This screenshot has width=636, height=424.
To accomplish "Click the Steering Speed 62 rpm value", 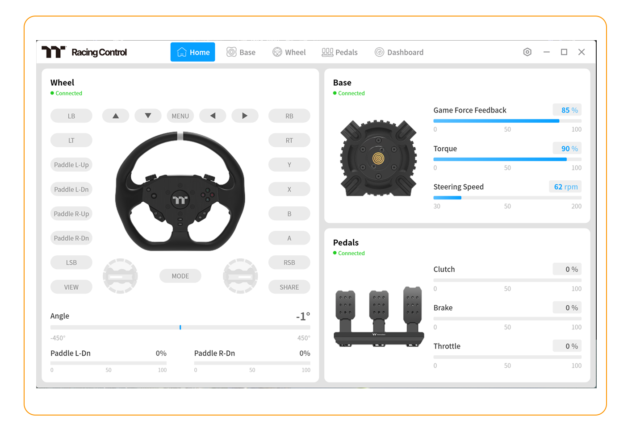I will click(x=565, y=187).
